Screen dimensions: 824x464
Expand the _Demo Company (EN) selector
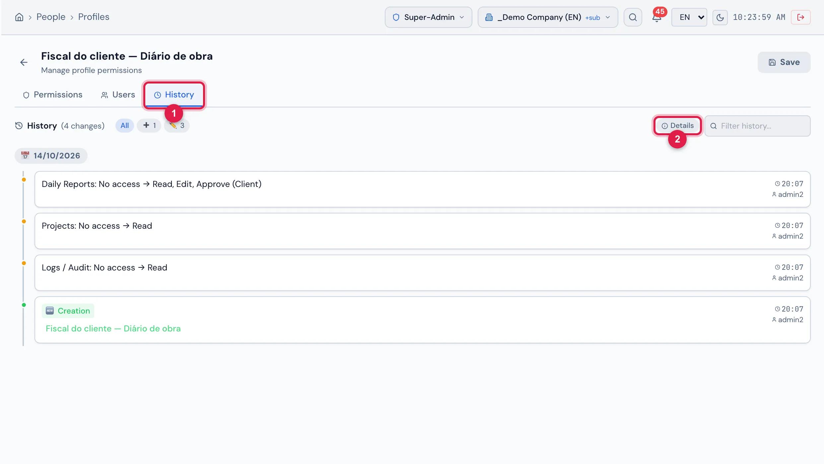548,17
